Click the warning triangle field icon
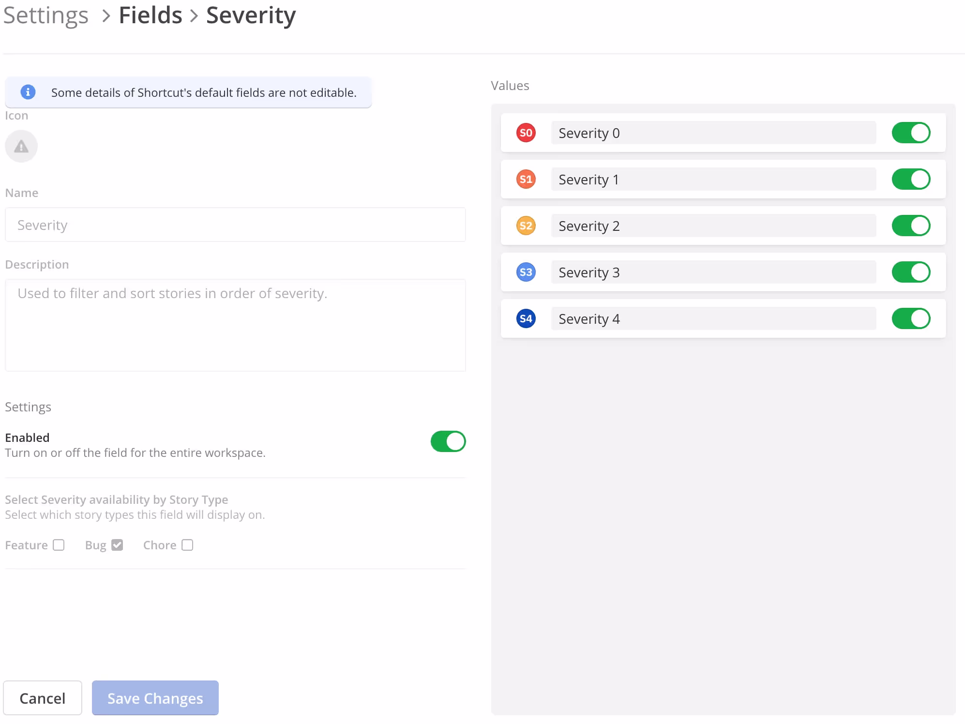The image size is (965, 724). point(21,146)
